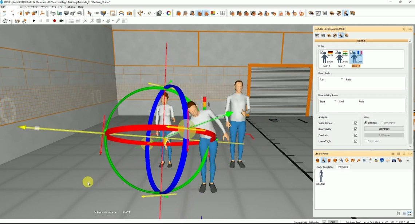Select the manikin posture icon in Library Panel toolbar
This screenshot has height=224, width=415.
click(x=324, y=161)
